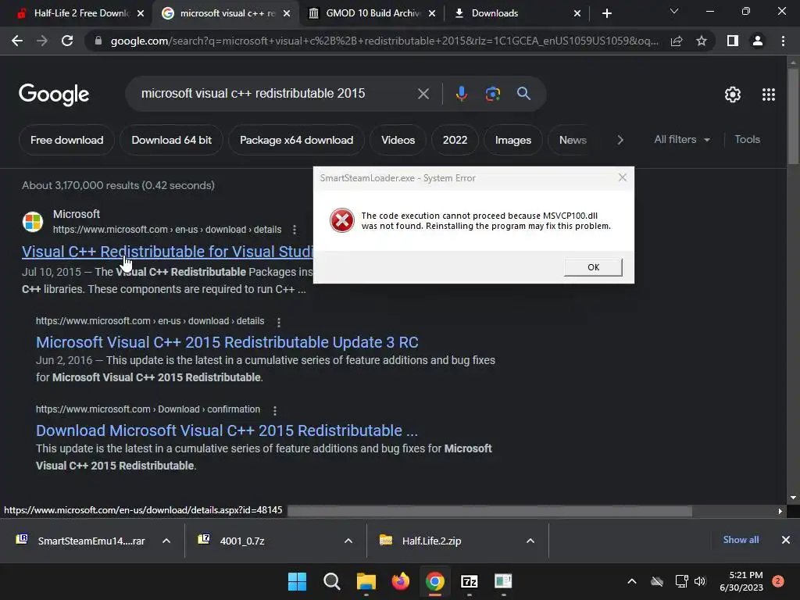Go to Google homepage logo
The image size is (800, 600).
(x=54, y=95)
